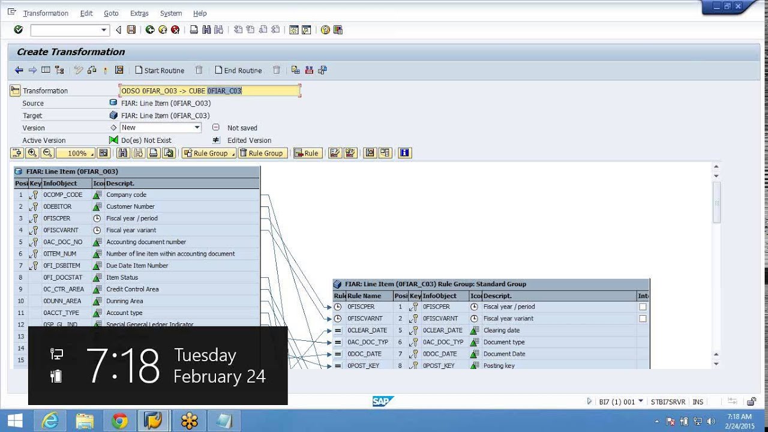Select the 0COMP_CODE source row
This screenshot has height=432, width=768.
137,194
